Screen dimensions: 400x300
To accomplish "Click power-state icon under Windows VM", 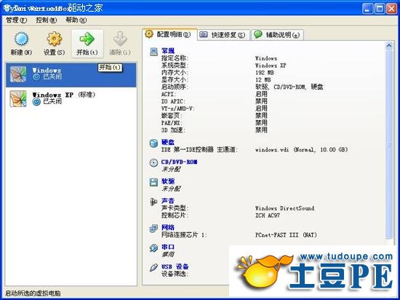I will (x=36, y=77).
